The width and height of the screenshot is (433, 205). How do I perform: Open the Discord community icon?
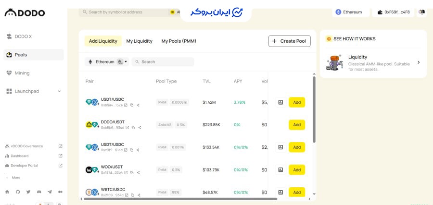tap(39, 192)
